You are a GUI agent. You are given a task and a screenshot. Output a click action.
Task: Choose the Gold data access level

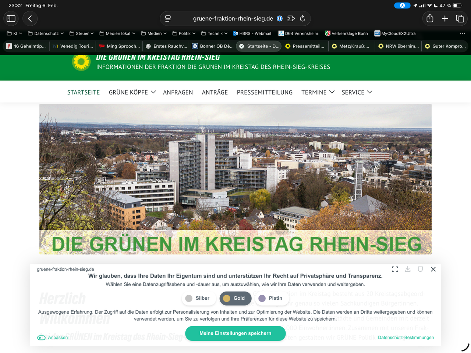tap(235, 298)
